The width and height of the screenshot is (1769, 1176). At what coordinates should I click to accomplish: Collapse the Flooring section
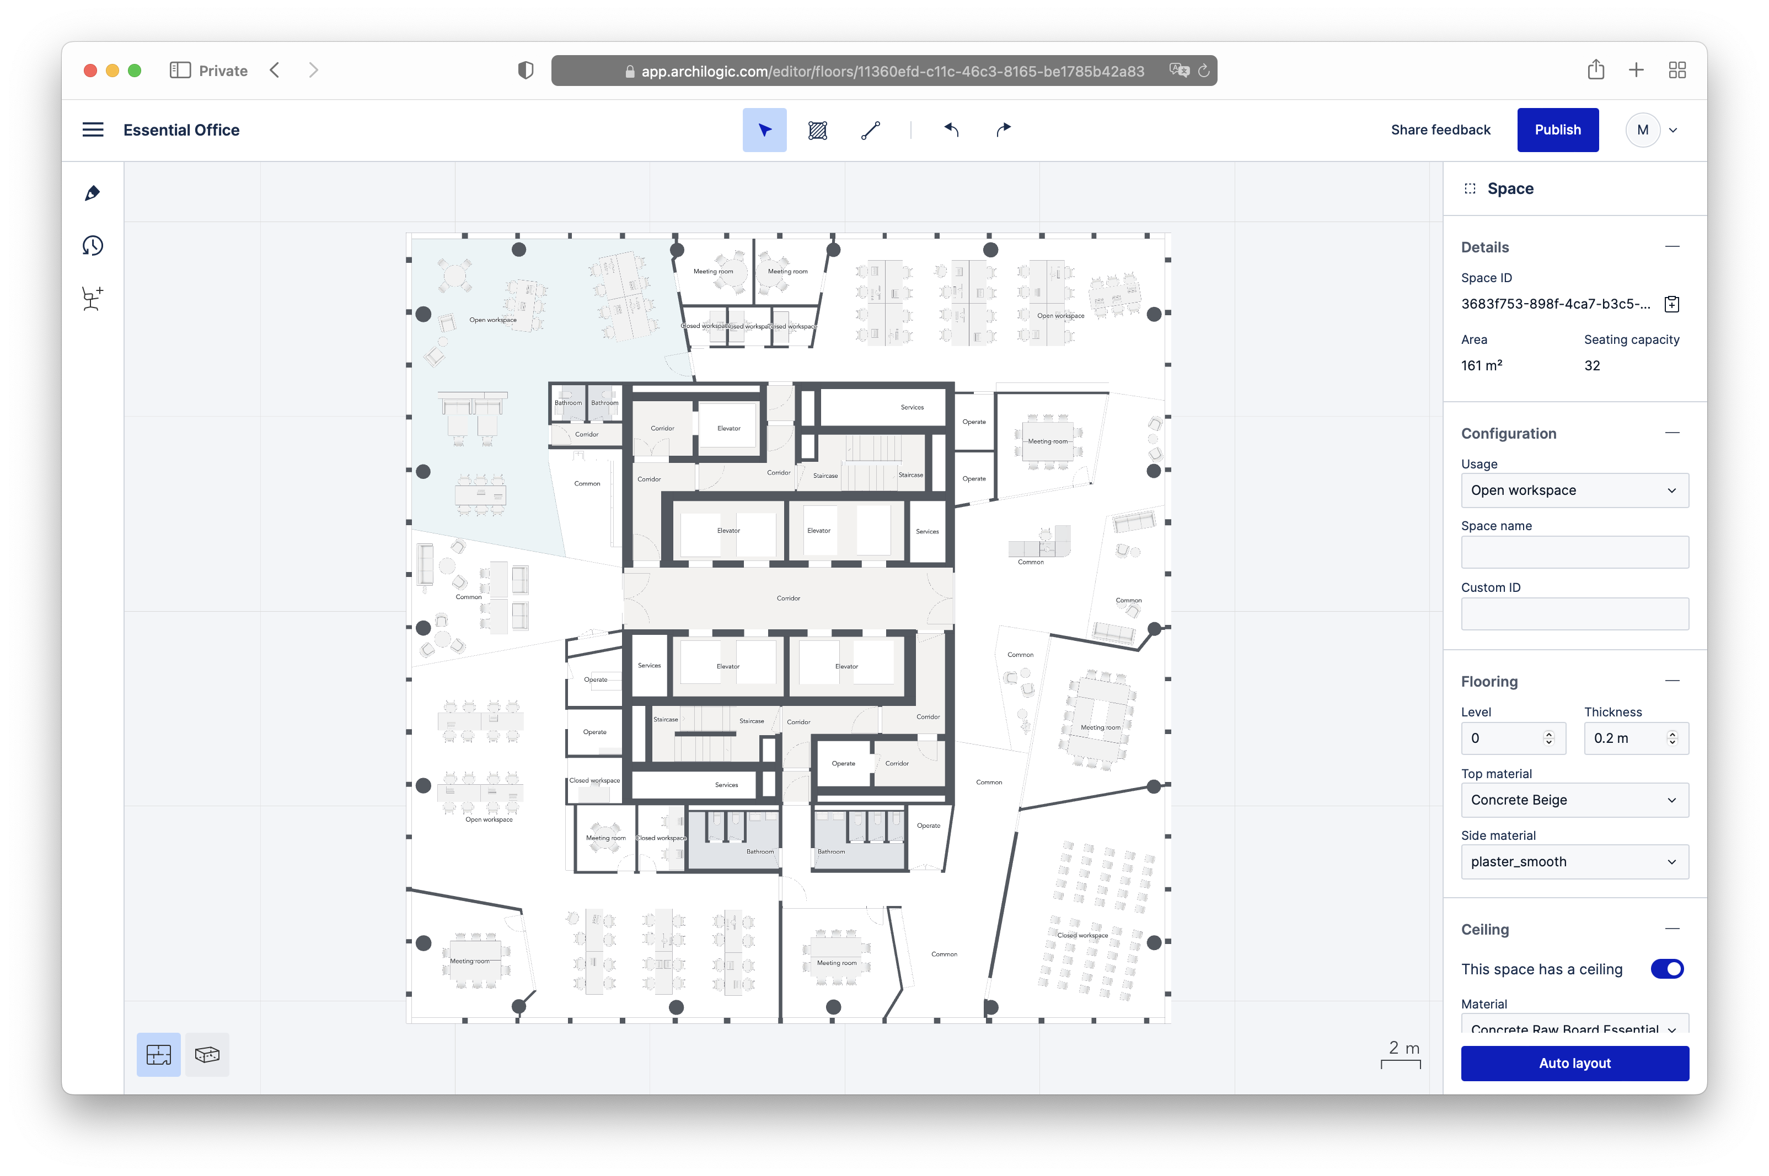pos(1671,681)
